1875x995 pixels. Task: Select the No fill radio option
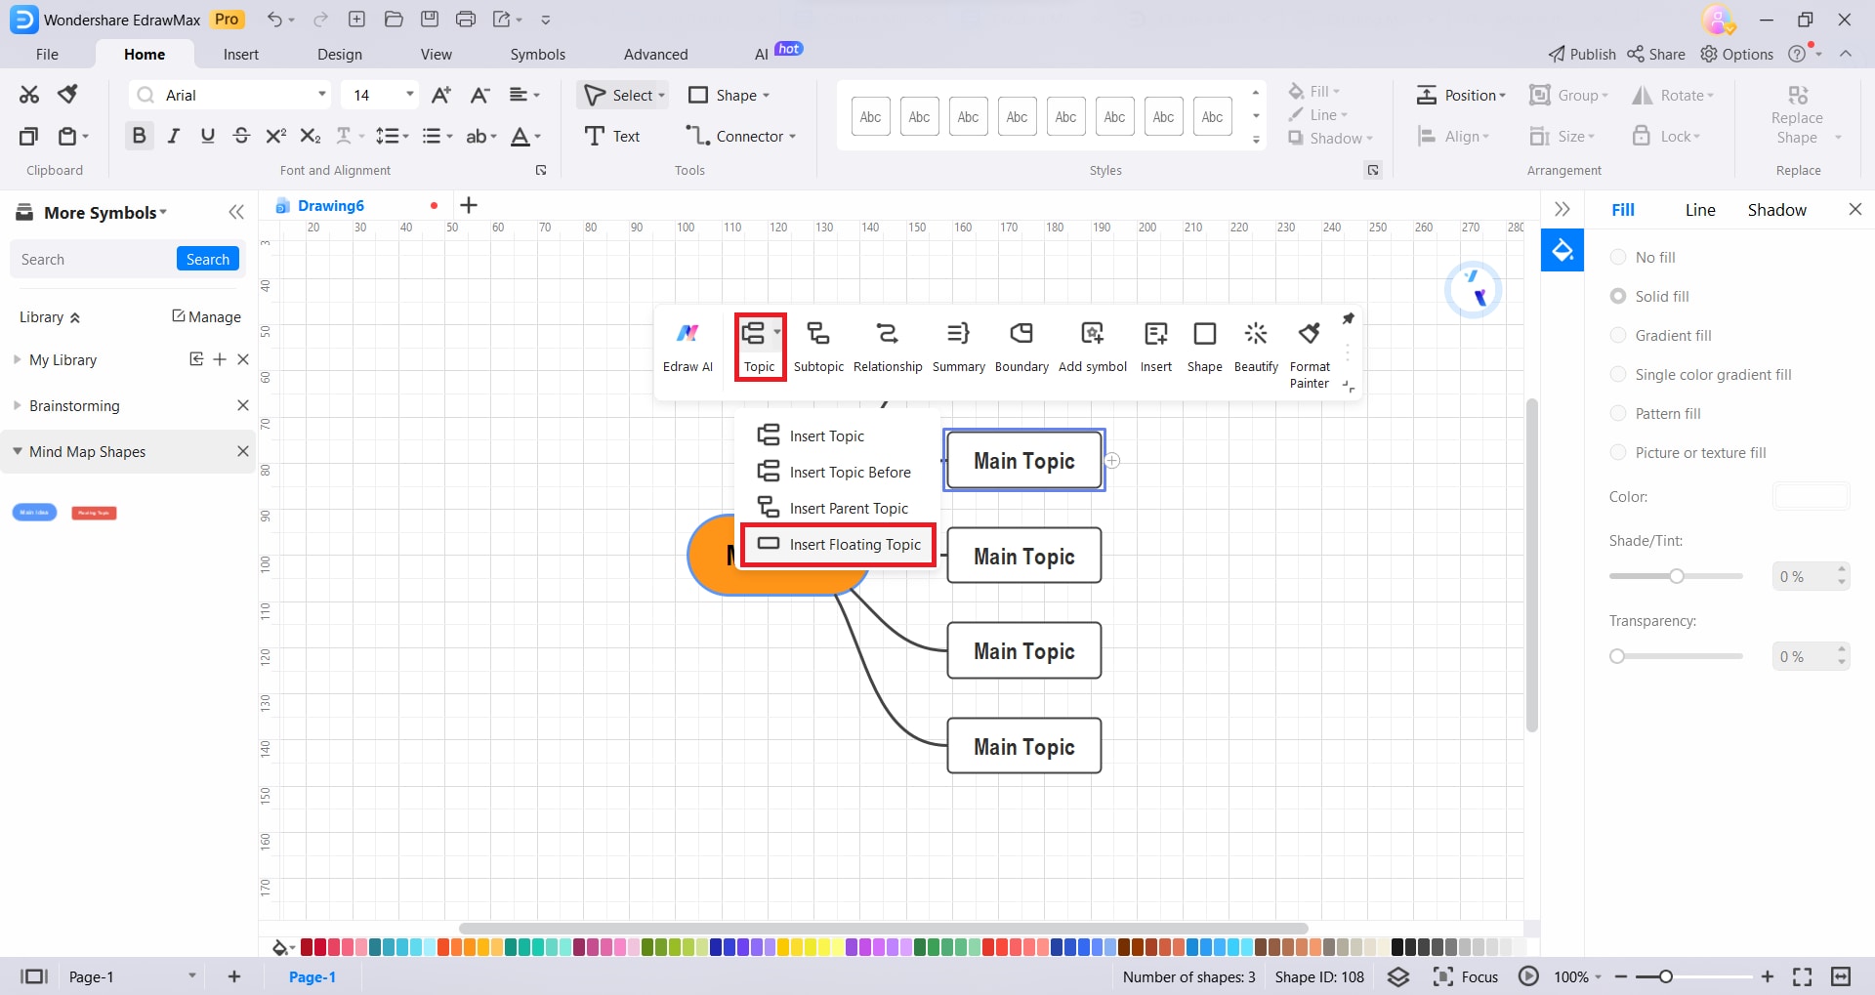coord(1618,257)
